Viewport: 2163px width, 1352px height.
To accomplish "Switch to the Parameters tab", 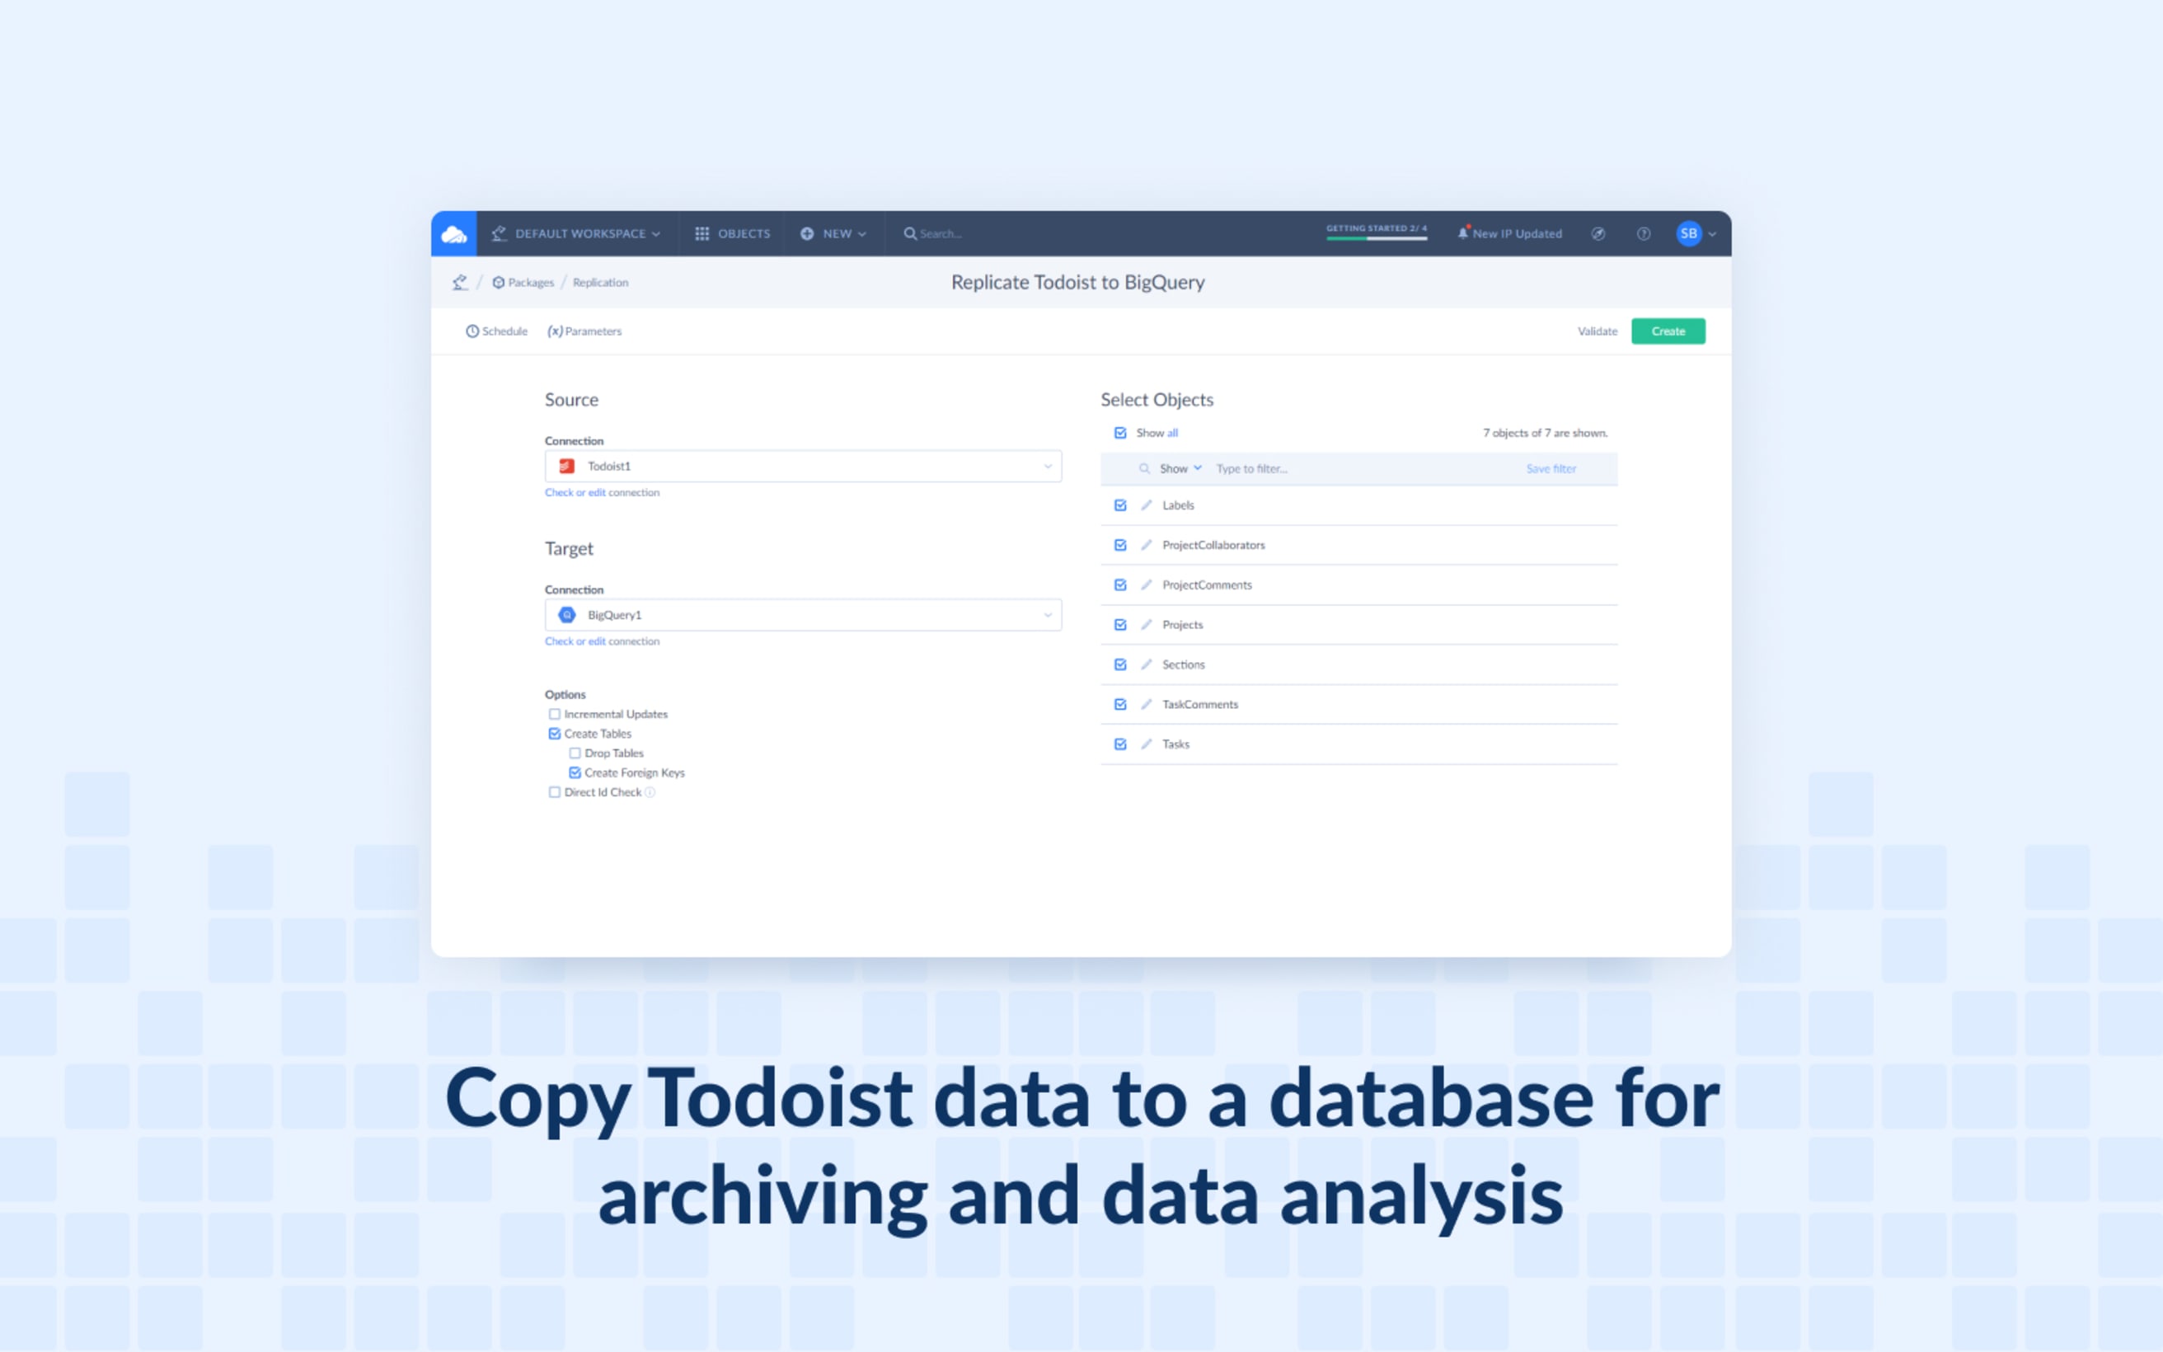I will pos(585,331).
